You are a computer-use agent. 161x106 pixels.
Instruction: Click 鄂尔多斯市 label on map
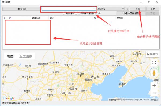click(x=27, y=77)
